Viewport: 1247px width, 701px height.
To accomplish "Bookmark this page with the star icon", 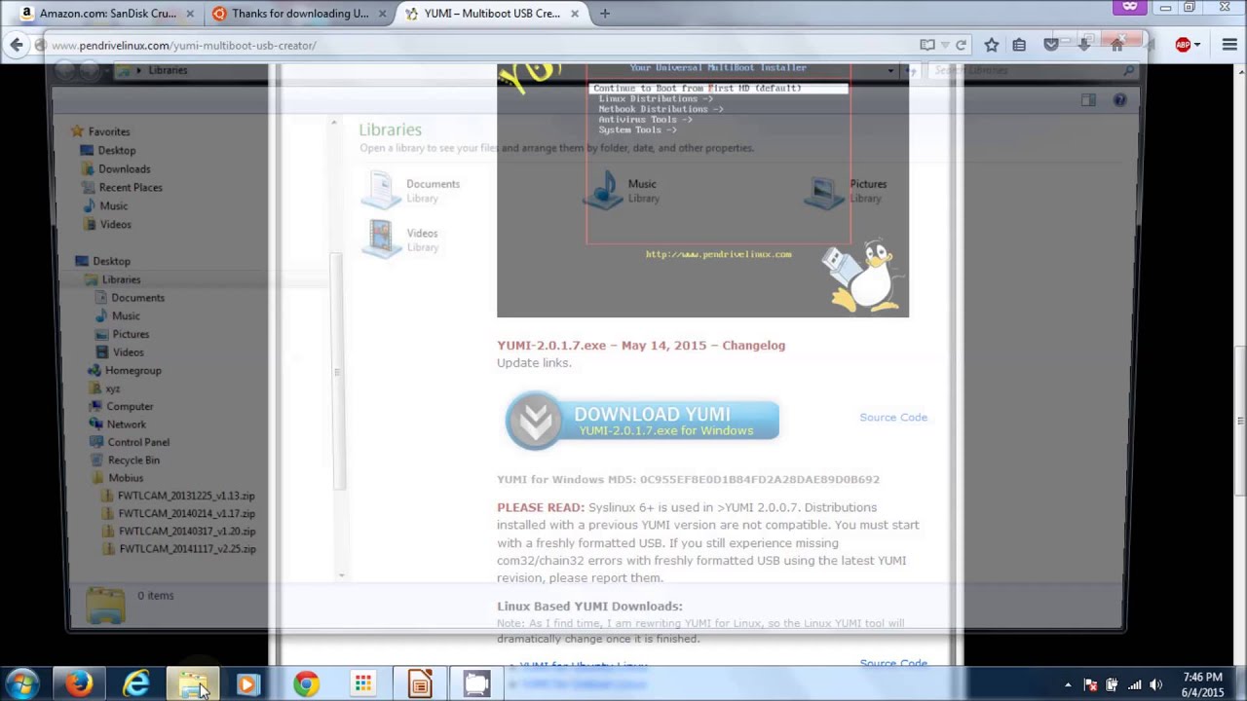I will [992, 45].
